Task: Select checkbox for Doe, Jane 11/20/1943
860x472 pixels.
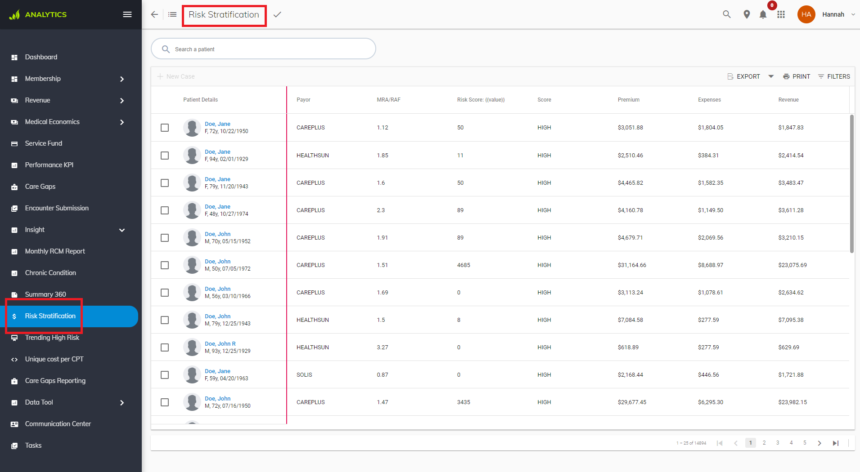Action: coord(165,183)
